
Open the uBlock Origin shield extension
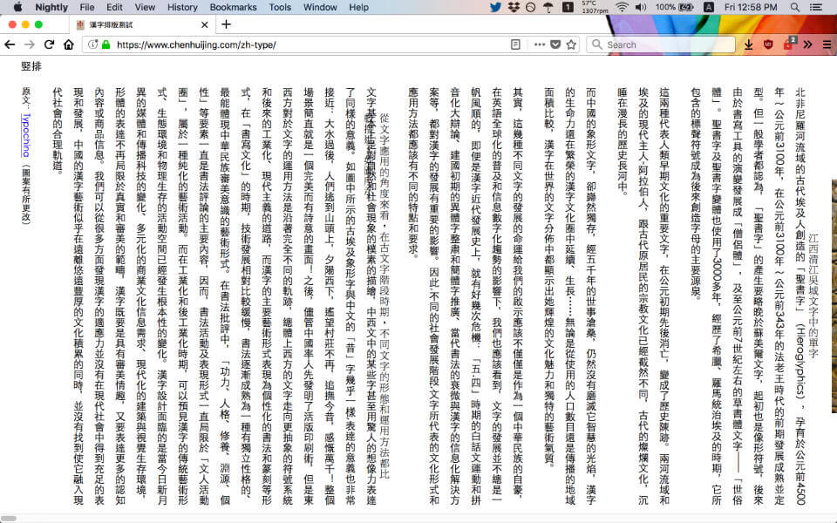point(768,44)
